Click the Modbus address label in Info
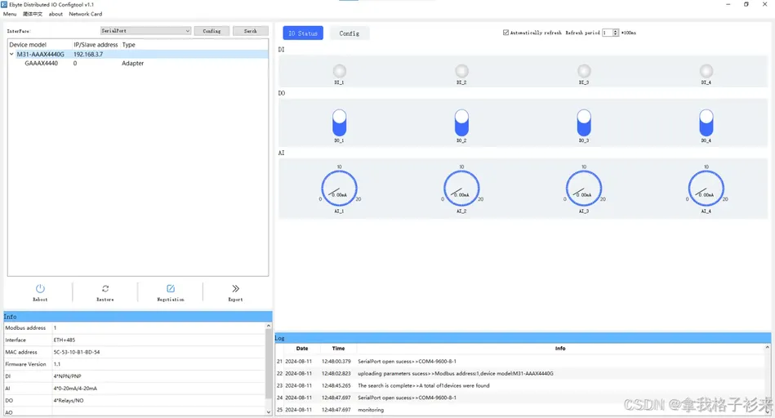This screenshot has height=418, width=775. click(x=25, y=327)
